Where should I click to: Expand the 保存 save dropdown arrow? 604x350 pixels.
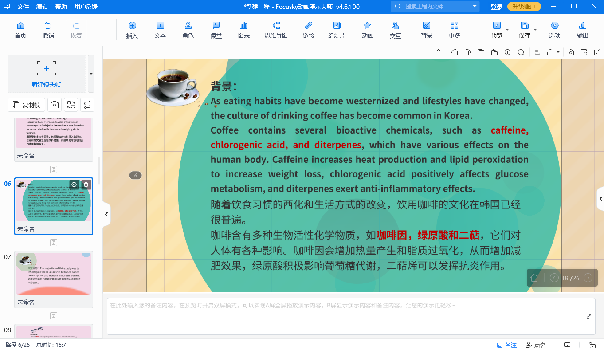pyautogui.click(x=535, y=30)
